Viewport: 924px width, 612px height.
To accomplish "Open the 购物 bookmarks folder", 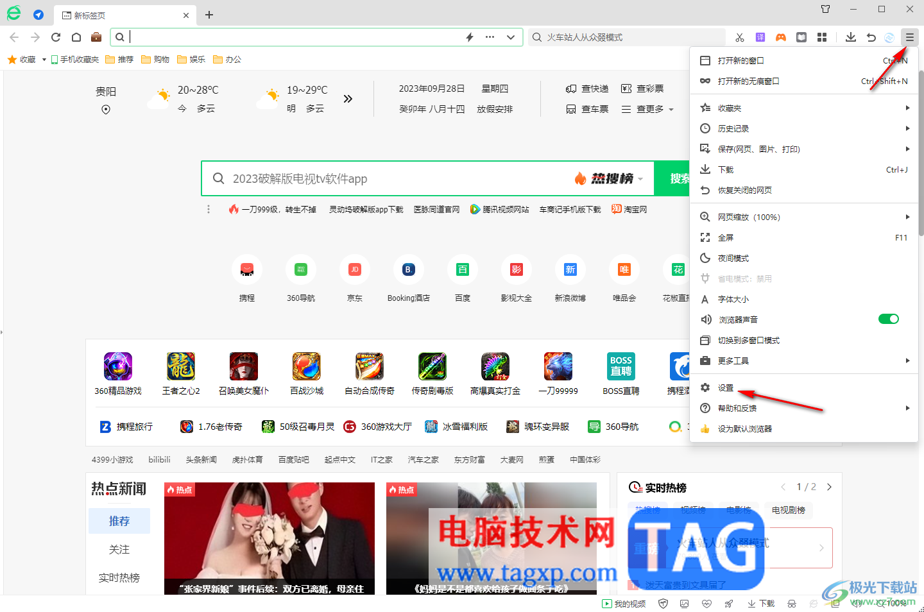I will pos(155,60).
